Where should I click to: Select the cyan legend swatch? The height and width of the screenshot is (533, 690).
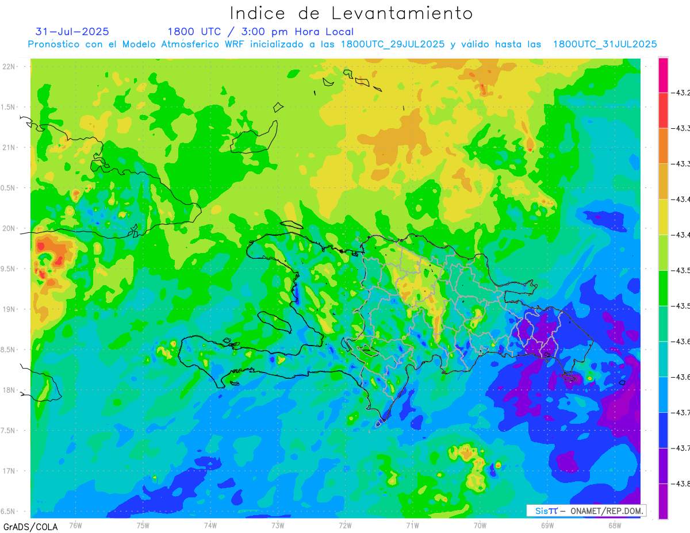pyautogui.click(x=663, y=359)
